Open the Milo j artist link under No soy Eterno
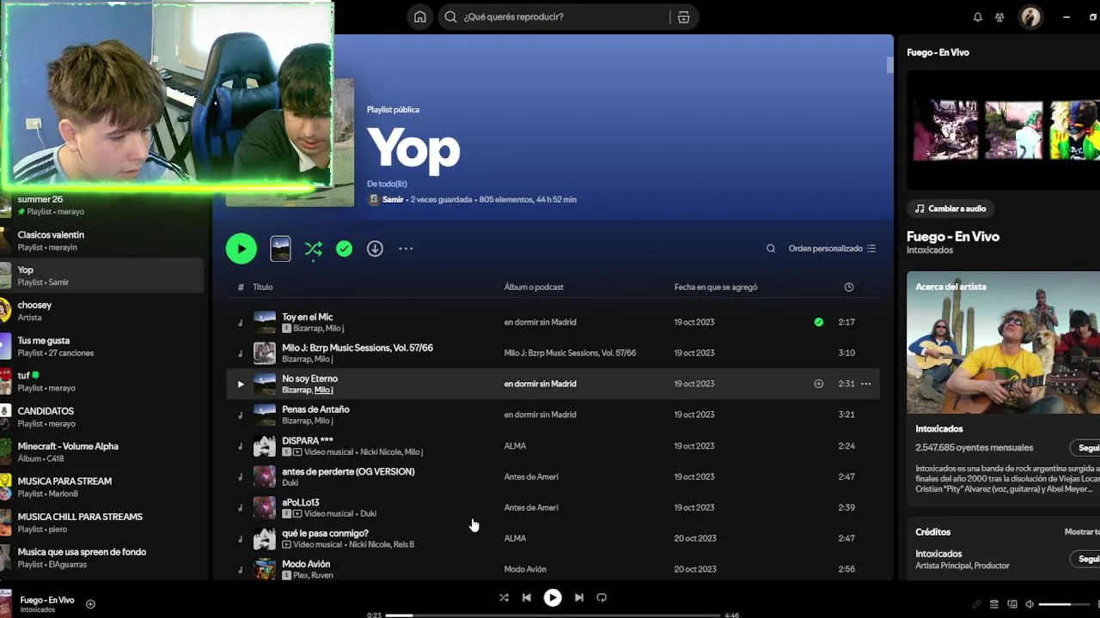 (x=323, y=391)
